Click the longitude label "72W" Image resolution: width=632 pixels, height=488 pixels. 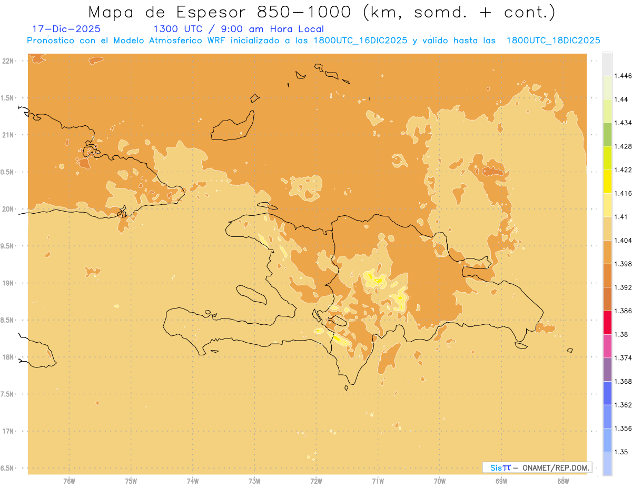click(316, 481)
